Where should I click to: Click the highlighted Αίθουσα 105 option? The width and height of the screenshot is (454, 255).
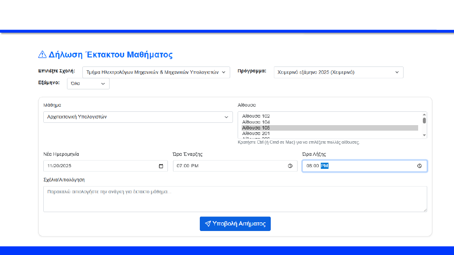[256, 128]
